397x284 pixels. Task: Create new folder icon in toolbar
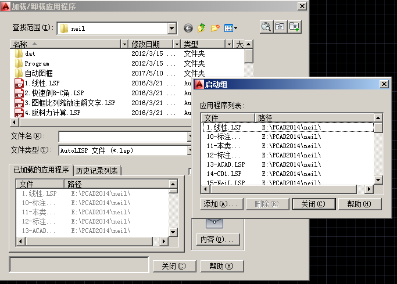point(215,28)
